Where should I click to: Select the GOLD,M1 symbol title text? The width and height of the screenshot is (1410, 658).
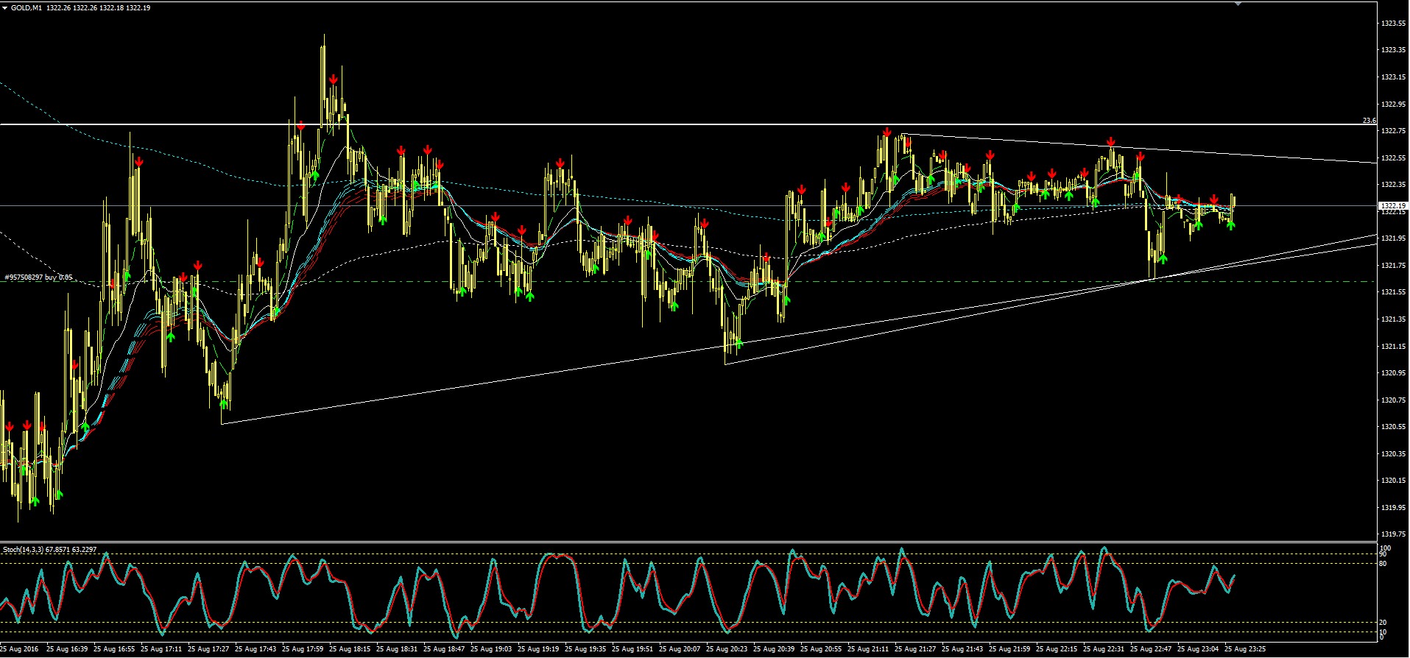26,8
